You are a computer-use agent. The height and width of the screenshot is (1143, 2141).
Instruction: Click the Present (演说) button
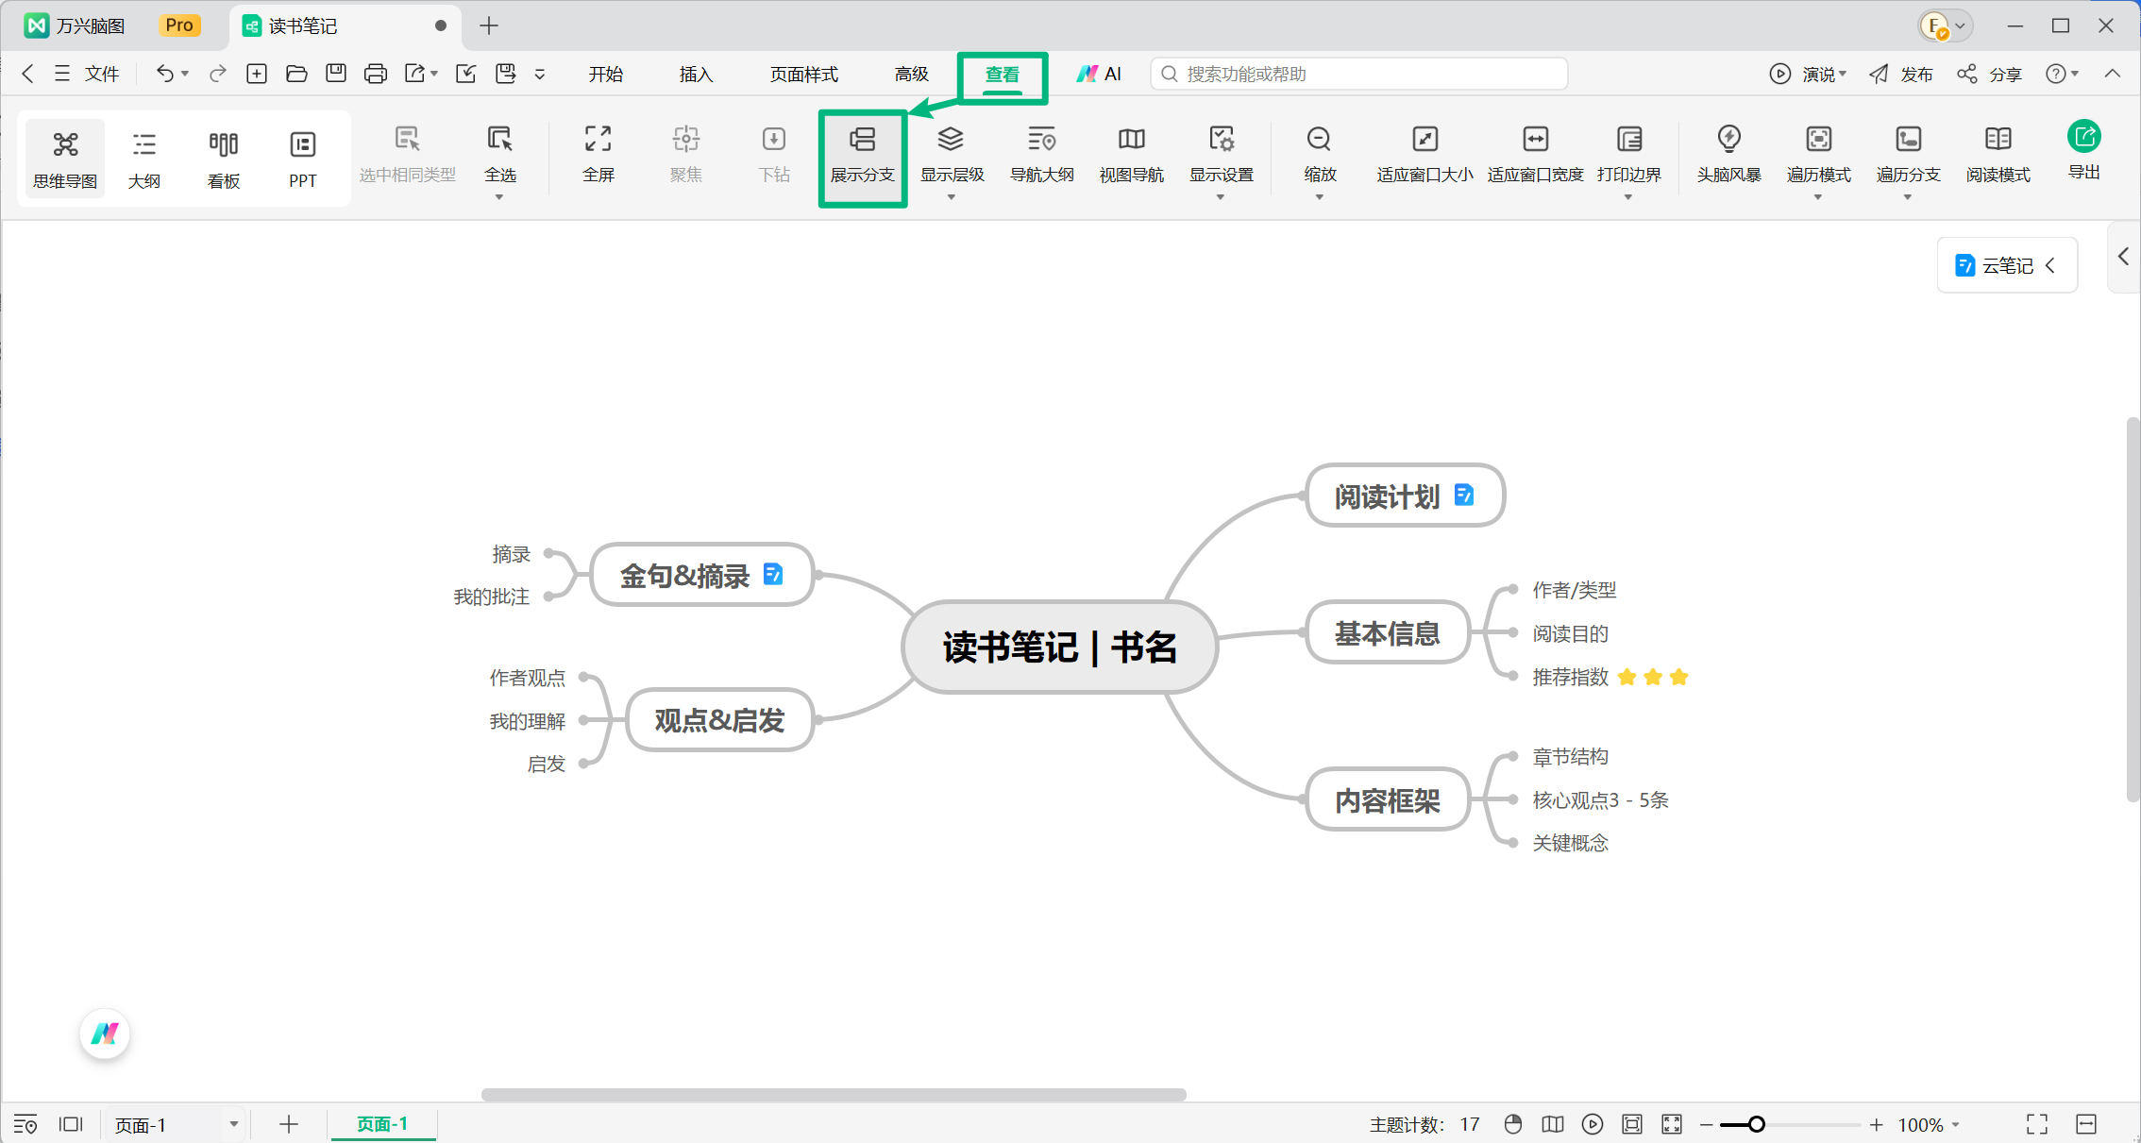[x=1807, y=74]
